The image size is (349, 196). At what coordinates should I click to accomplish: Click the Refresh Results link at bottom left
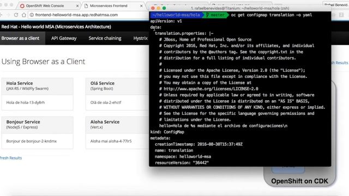coord(11,158)
